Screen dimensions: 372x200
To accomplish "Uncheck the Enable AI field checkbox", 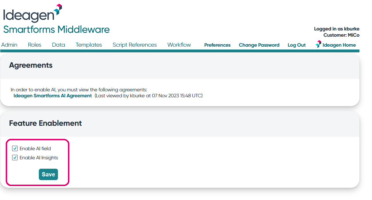I will (x=15, y=149).
